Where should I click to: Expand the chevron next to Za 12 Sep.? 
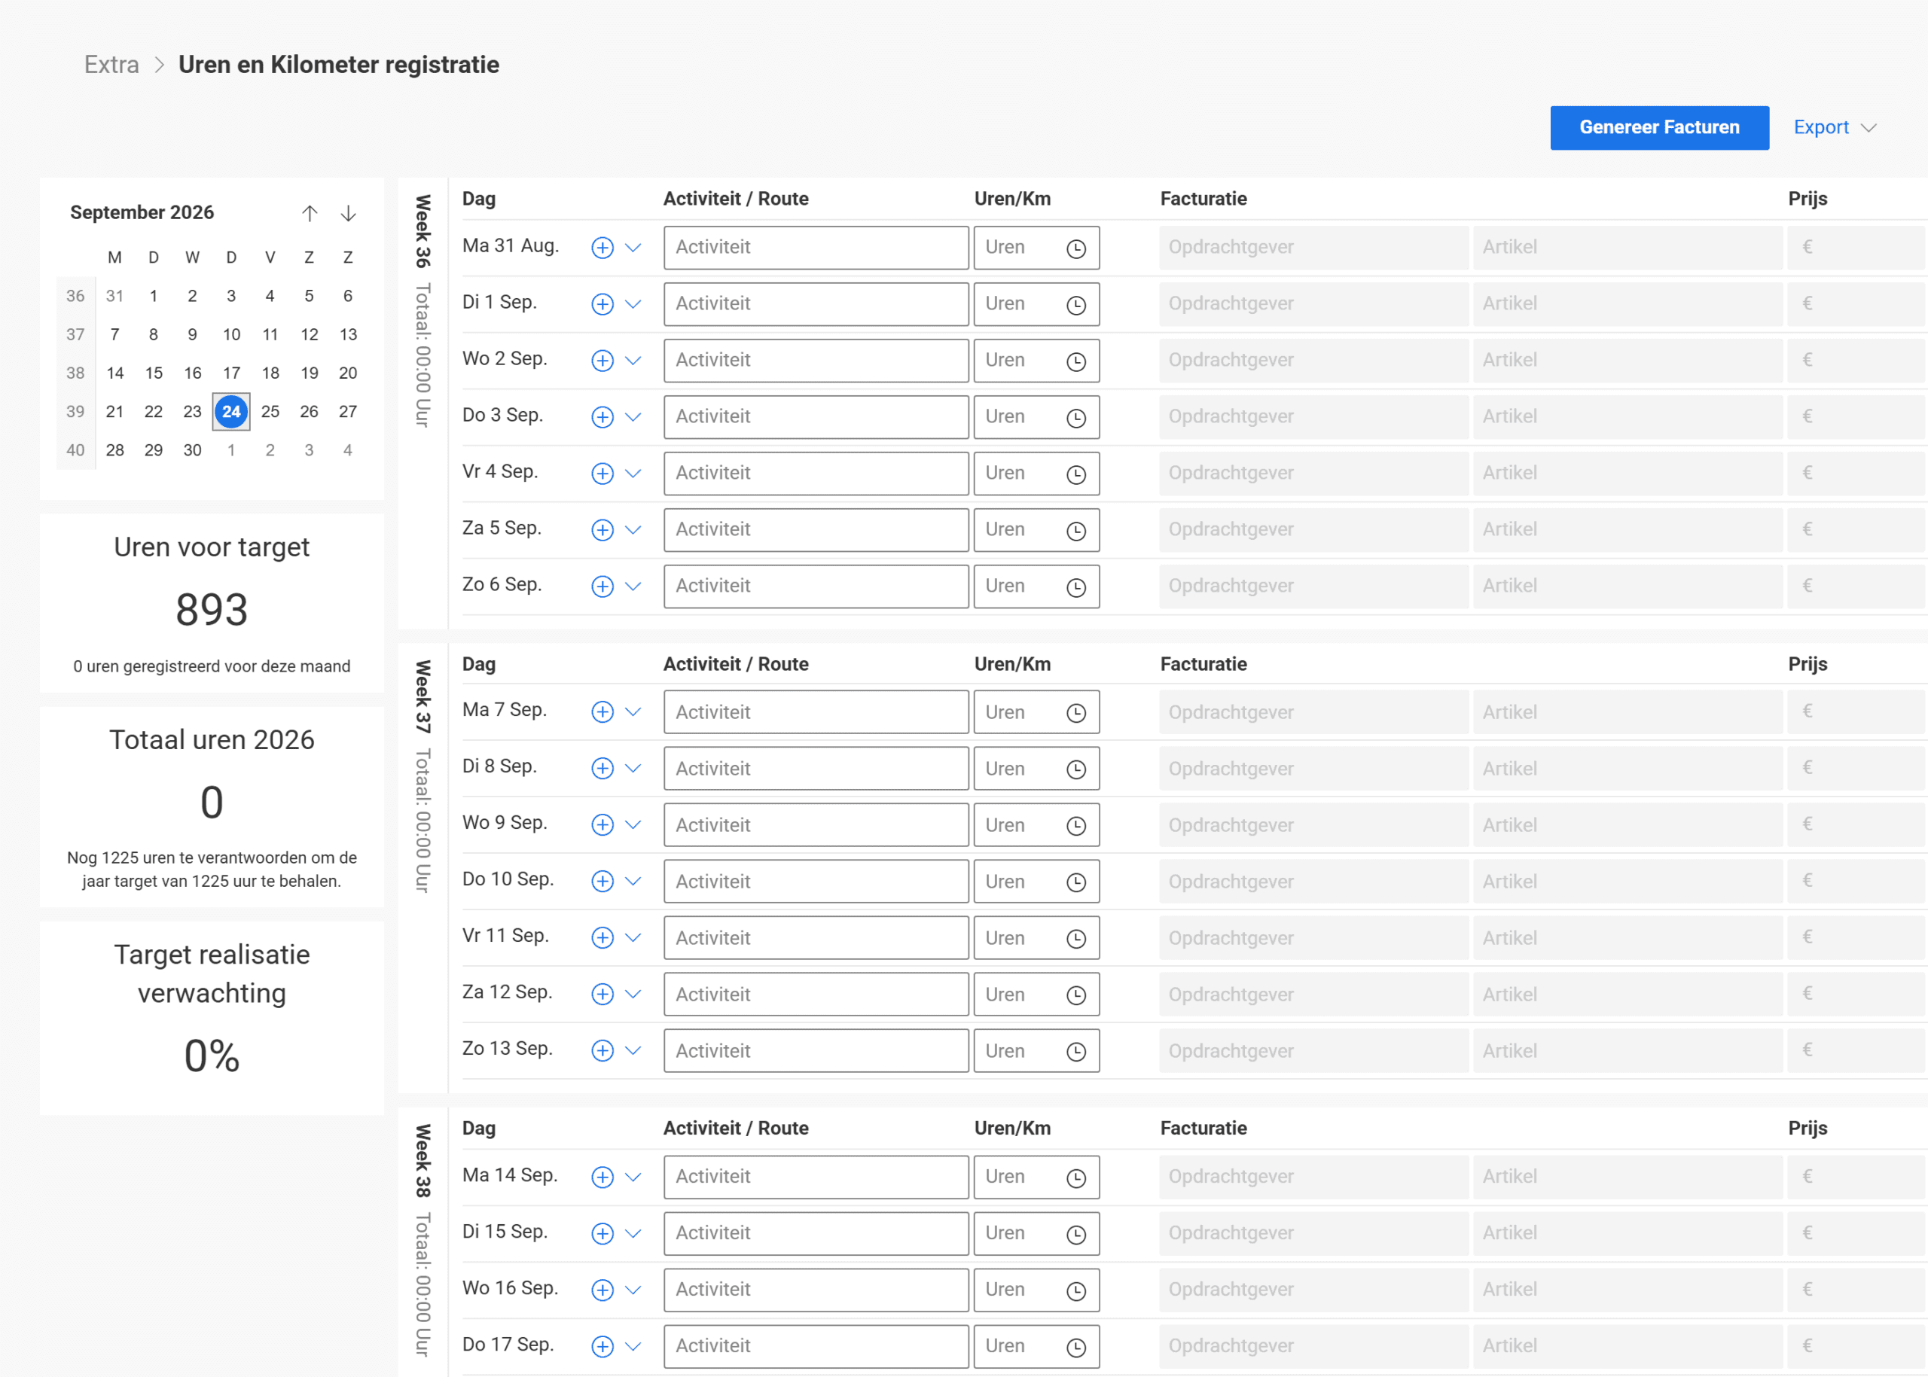point(633,995)
